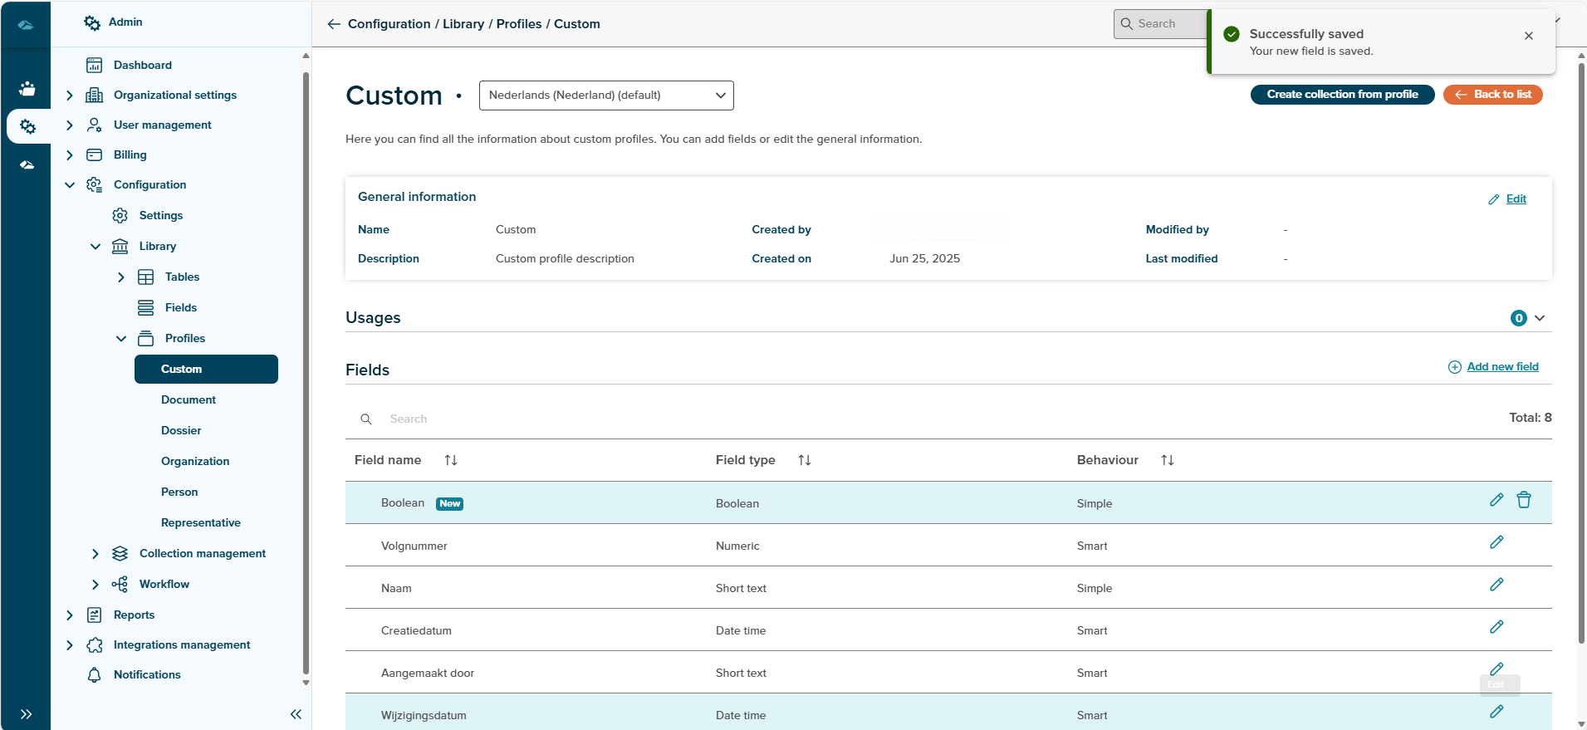Click the Add new field link
Screen dimensions: 1587x730
point(1501,367)
